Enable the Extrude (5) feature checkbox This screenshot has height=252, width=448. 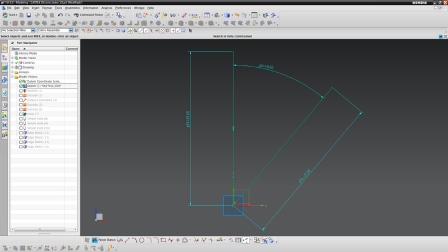click(x=21, y=105)
